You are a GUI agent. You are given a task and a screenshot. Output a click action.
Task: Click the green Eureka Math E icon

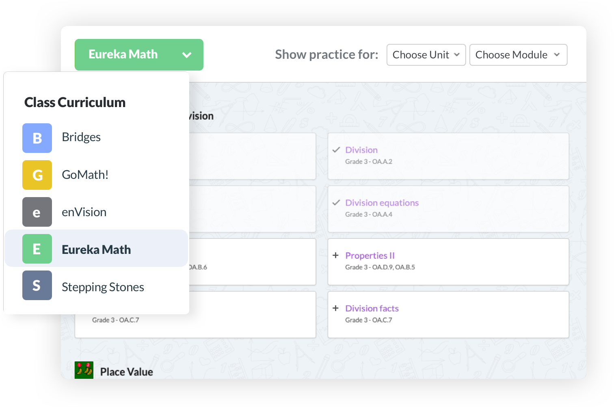click(37, 249)
